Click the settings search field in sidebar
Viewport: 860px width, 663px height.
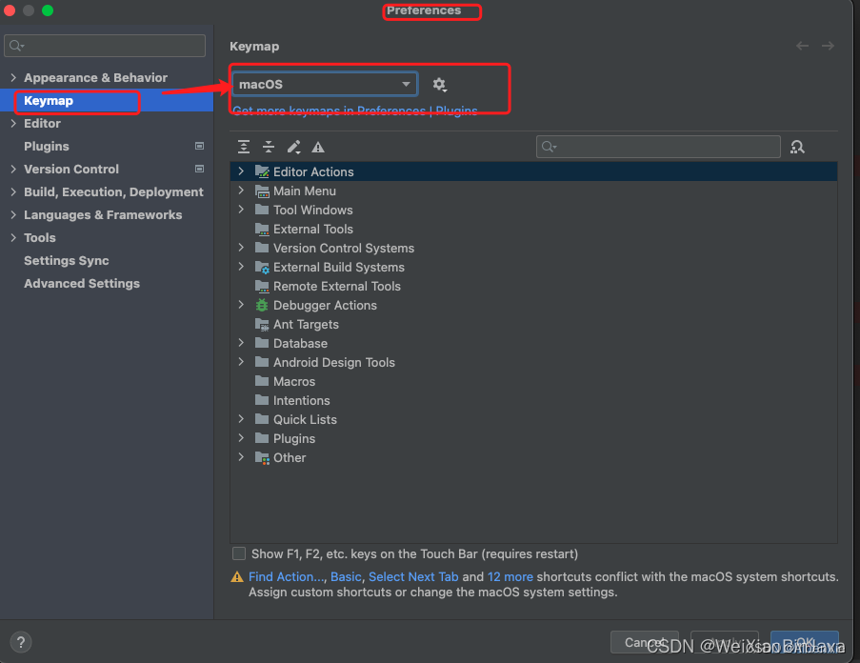click(x=105, y=46)
